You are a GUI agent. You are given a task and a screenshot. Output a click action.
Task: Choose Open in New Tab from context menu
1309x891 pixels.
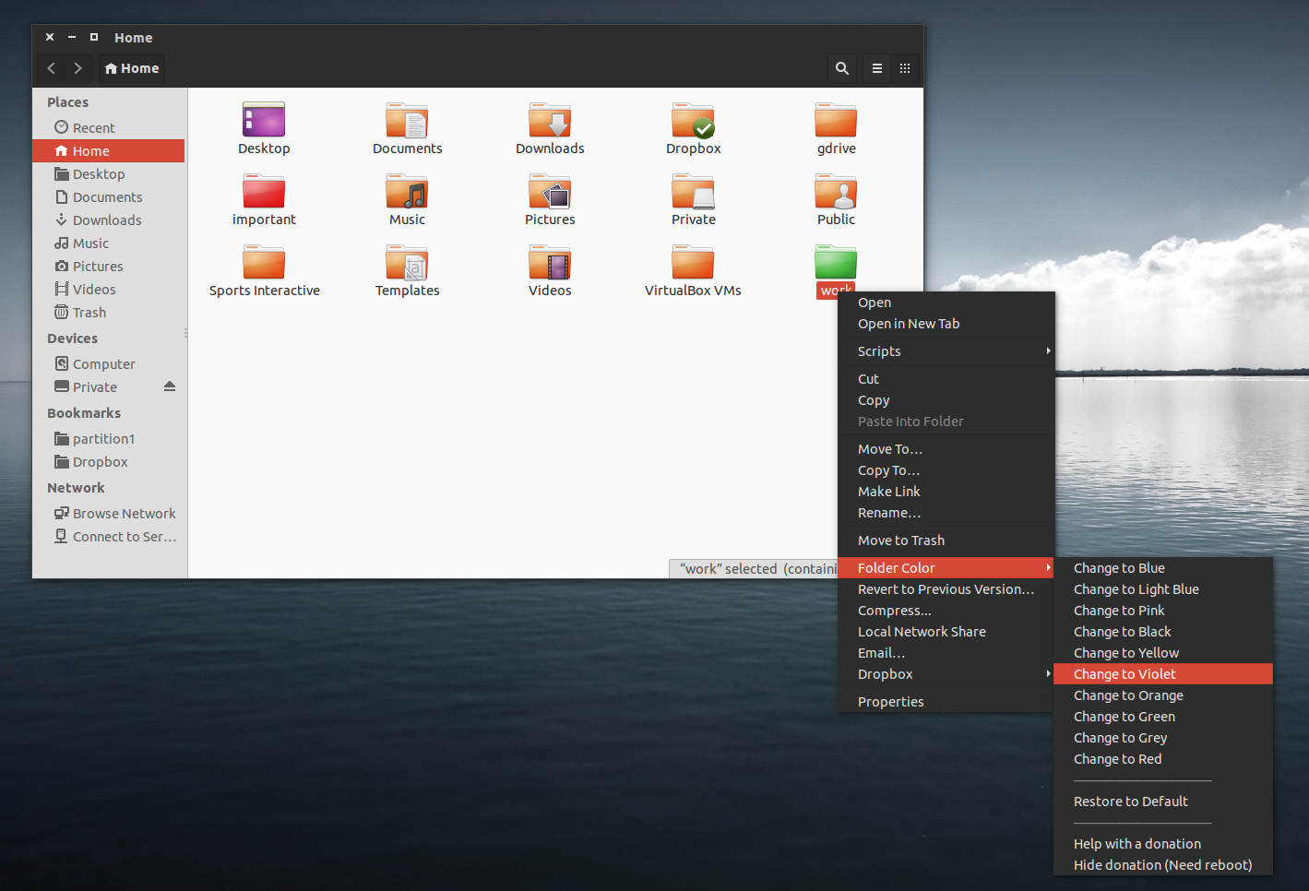909,323
